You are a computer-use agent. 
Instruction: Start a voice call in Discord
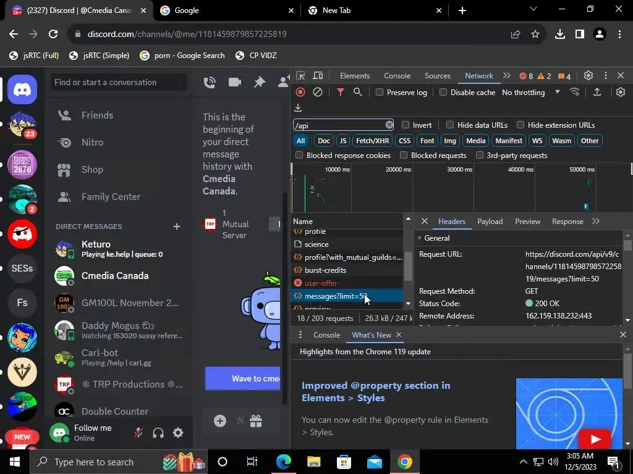point(210,82)
